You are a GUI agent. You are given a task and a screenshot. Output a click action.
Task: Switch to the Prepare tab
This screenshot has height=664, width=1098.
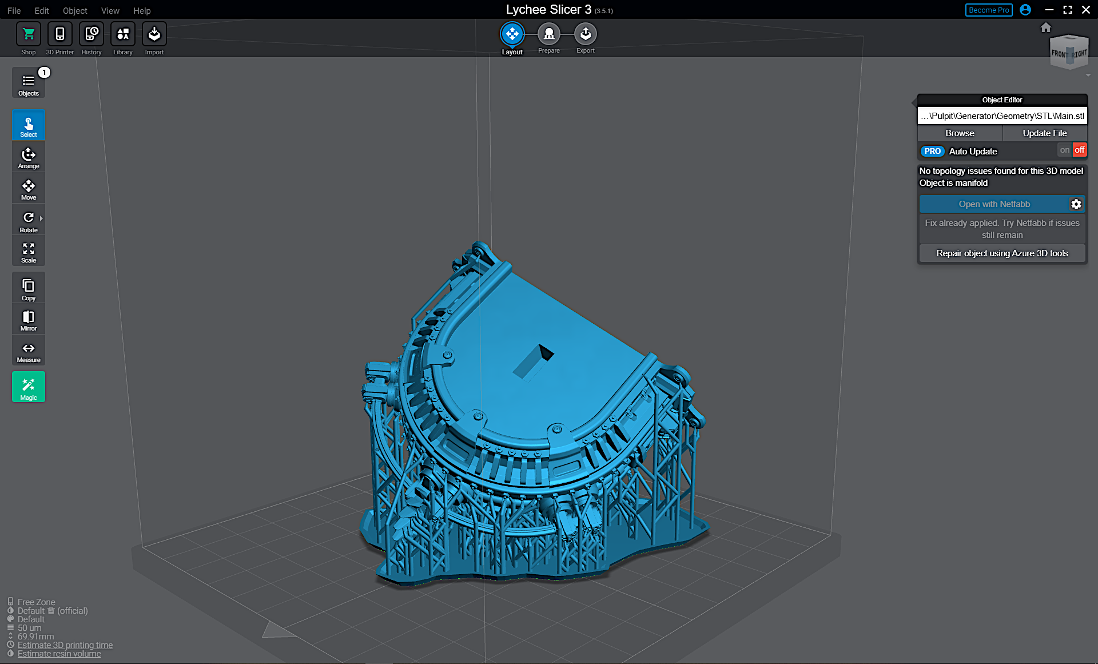click(x=548, y=34)
